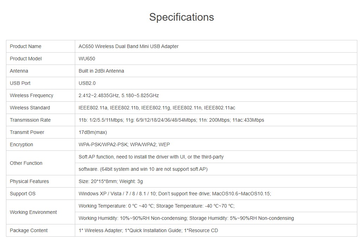Click the Transmission Rate label

pyautogui.click(x=30, y=120)
